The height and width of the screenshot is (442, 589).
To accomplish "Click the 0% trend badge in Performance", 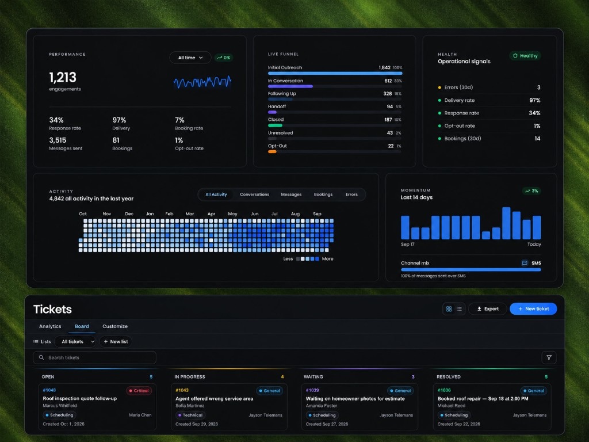I will pos(224,58).
